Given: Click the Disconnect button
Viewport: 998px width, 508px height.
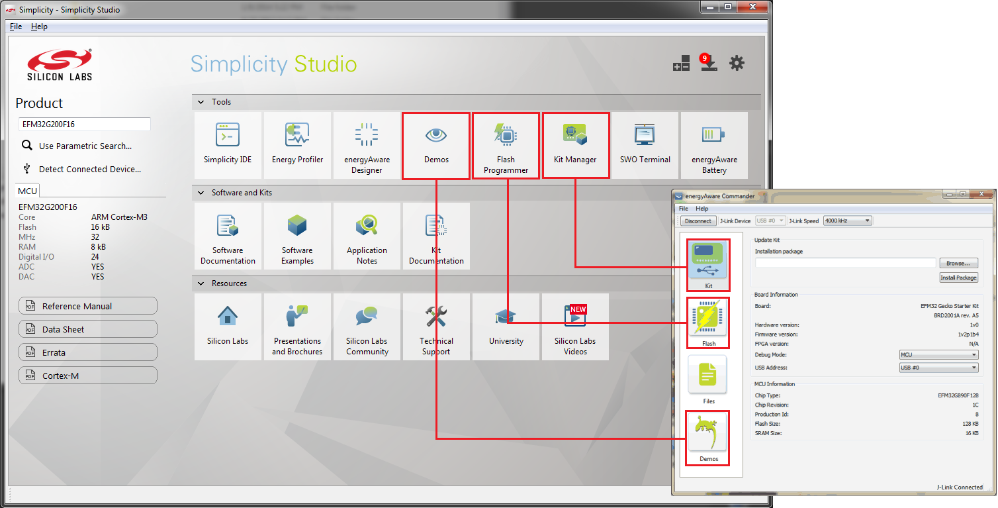Looking at the screenshot, I should point(698,221).
